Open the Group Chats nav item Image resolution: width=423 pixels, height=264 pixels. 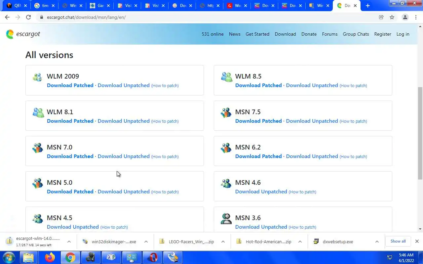click(x=356, y=34)
